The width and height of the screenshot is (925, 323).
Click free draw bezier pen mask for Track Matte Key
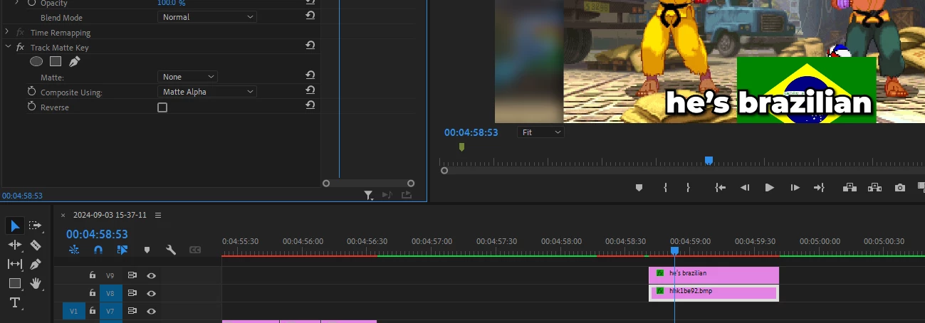pyautogui.click(x=74, y=62)
